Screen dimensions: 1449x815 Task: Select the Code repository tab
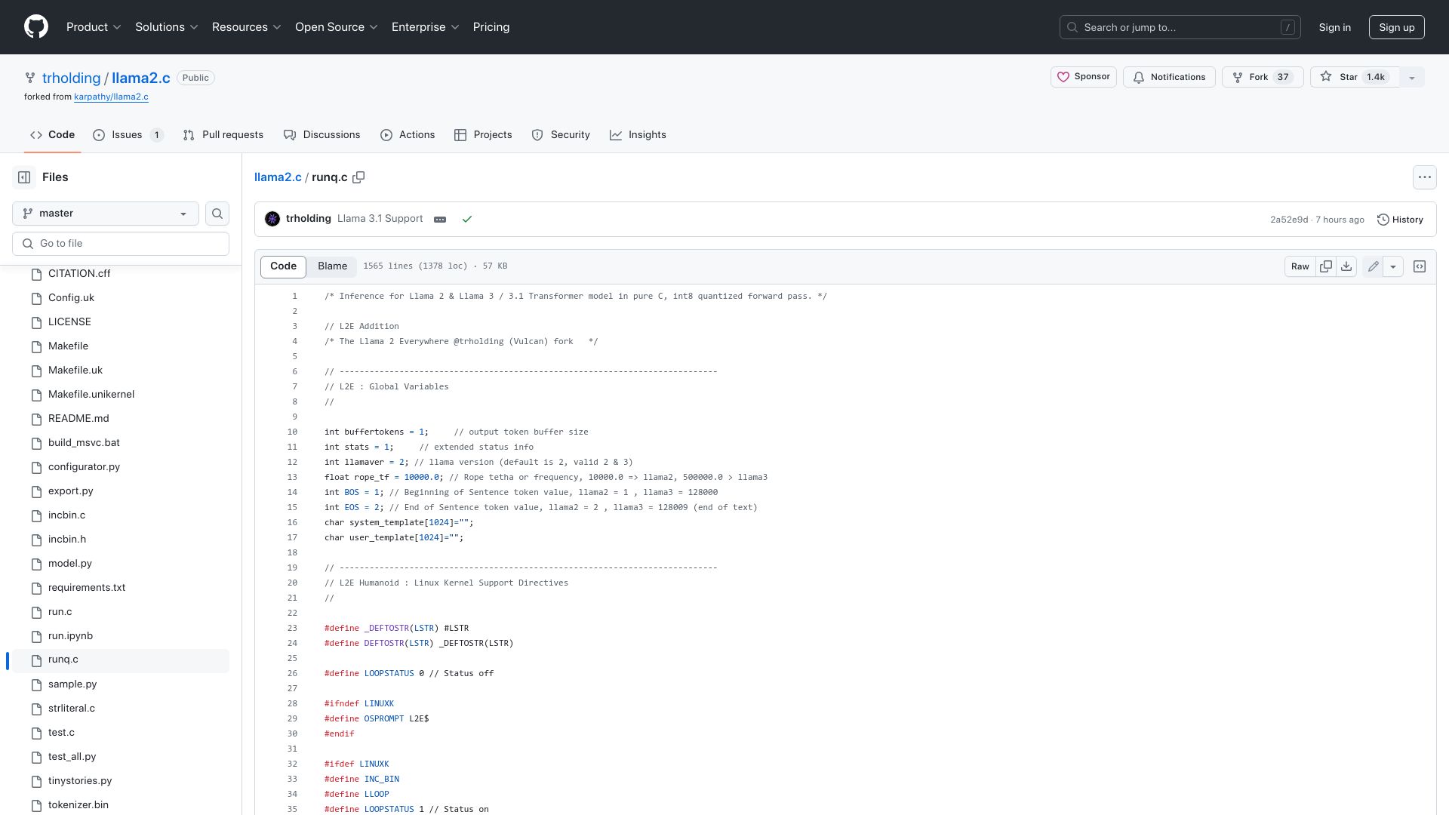tap(52, 135)
